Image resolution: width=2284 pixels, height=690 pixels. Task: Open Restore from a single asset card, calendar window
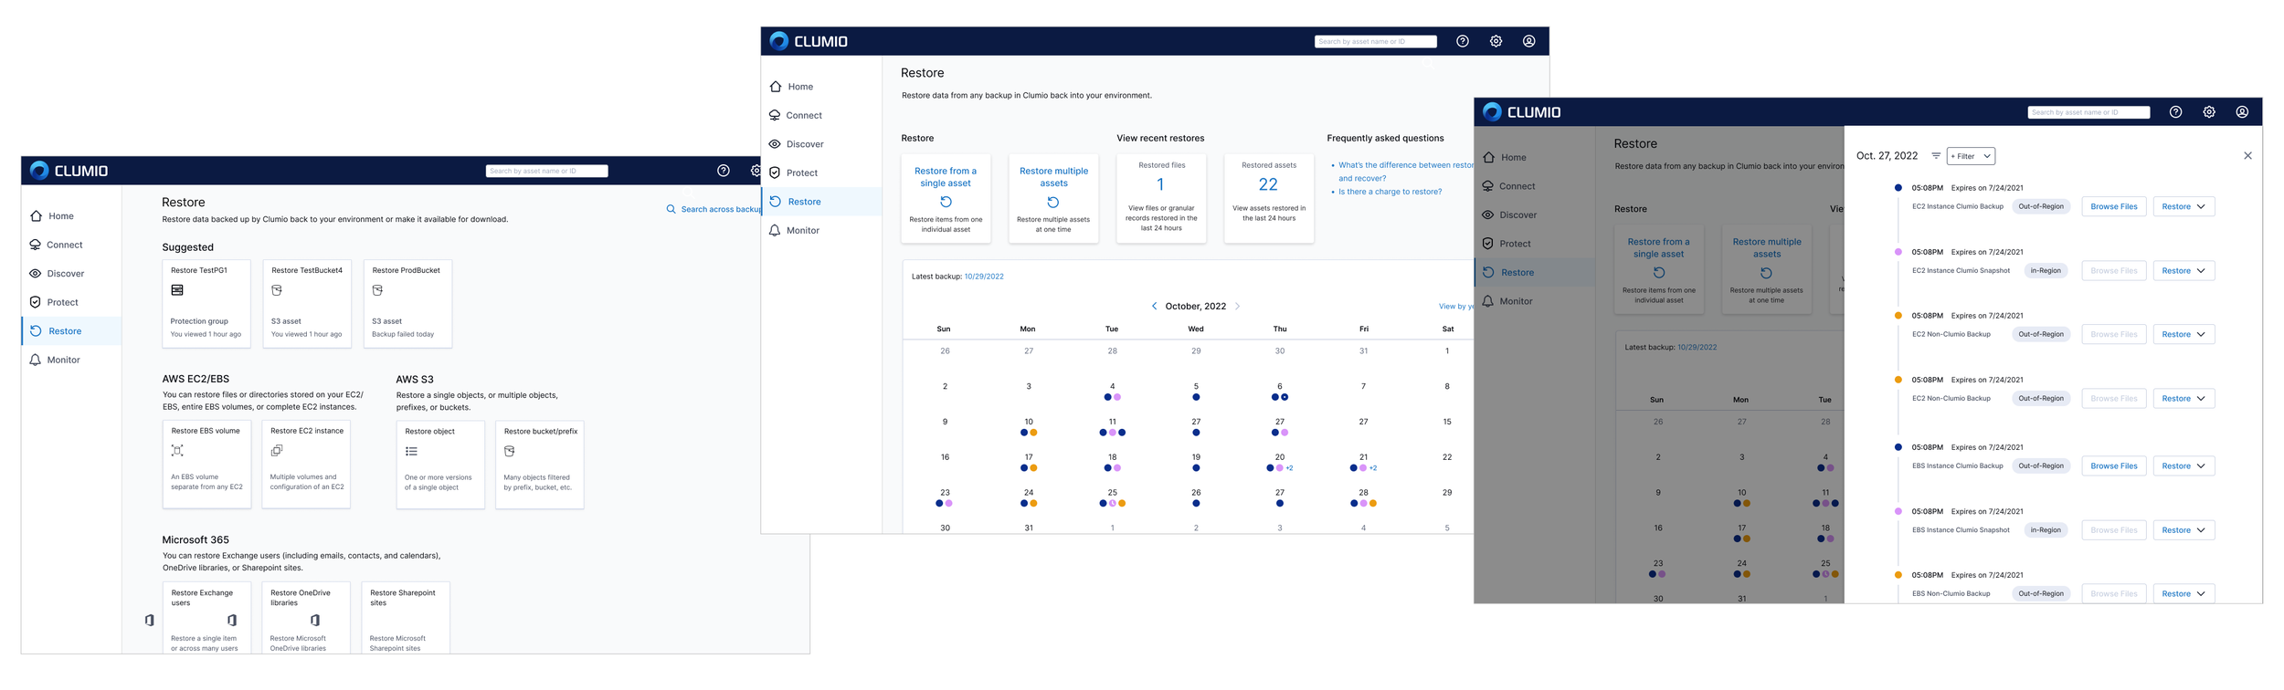(946, 198)
